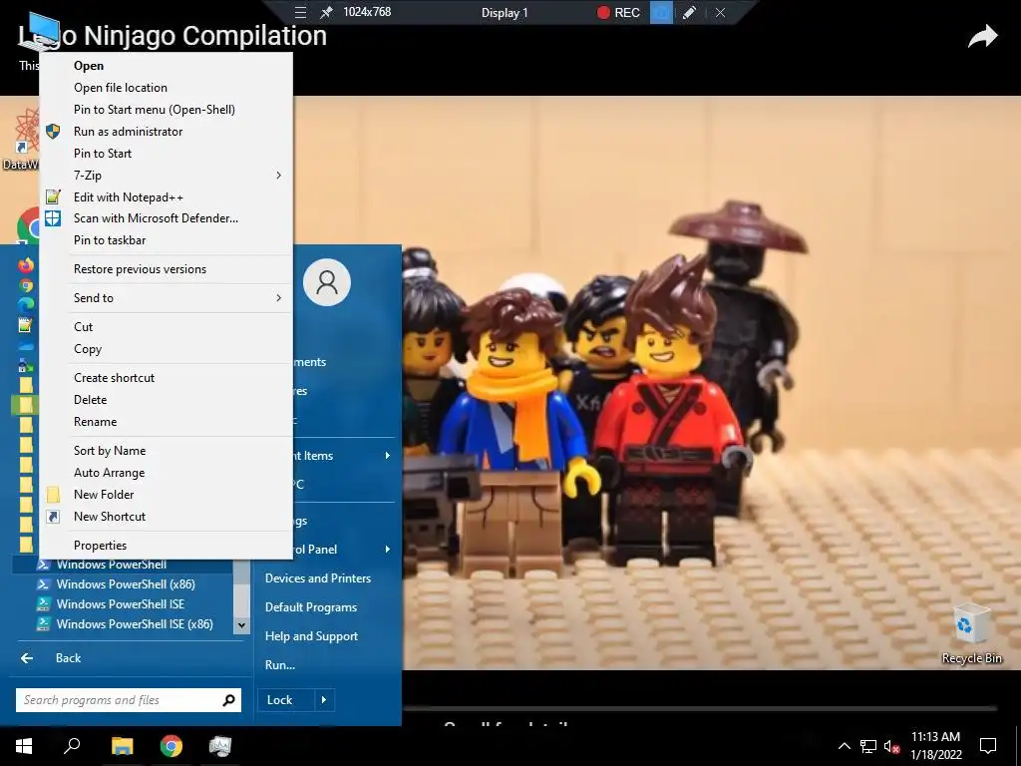1021x766 pixels.
Task: Open the hamburger menu in the remote toolbar
Action: click(x=300, y=12)
